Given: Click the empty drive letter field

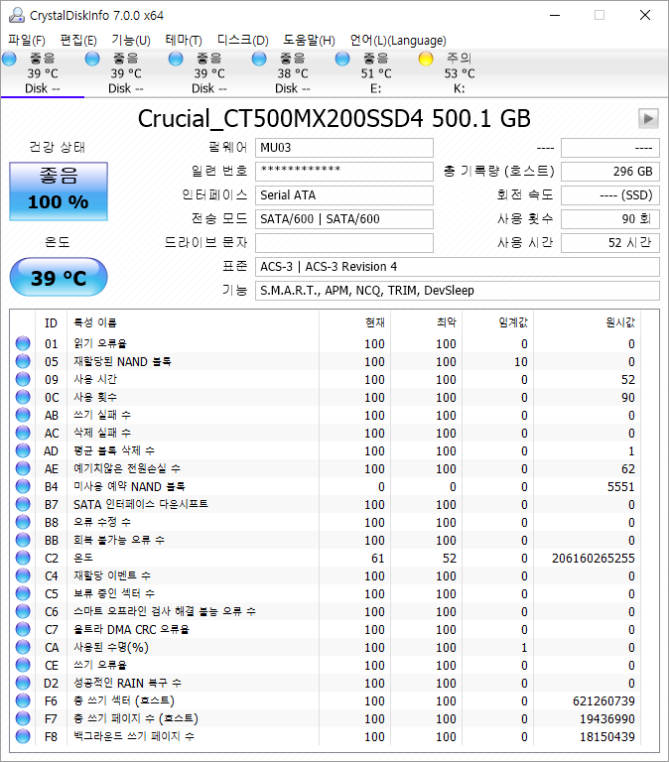Looking at the screenshot, I should pyautogui.click(x=344, y=243).
